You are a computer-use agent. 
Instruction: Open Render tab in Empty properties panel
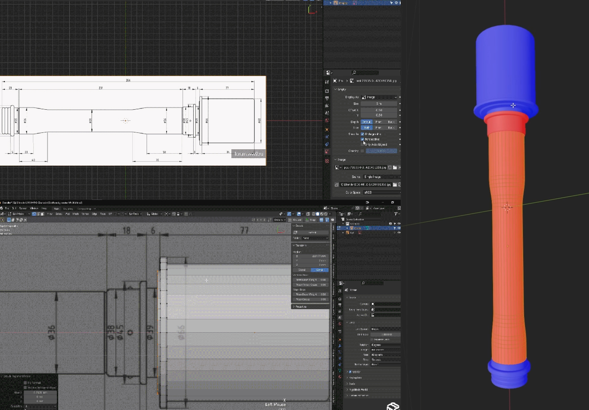coord(327,91)
